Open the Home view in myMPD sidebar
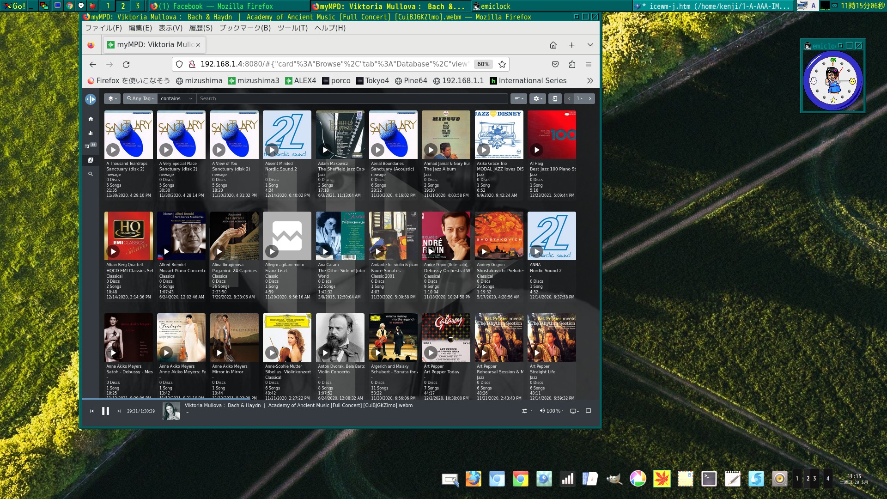The image size is (887, 499). pyautogui.click(x=91, y=119)
